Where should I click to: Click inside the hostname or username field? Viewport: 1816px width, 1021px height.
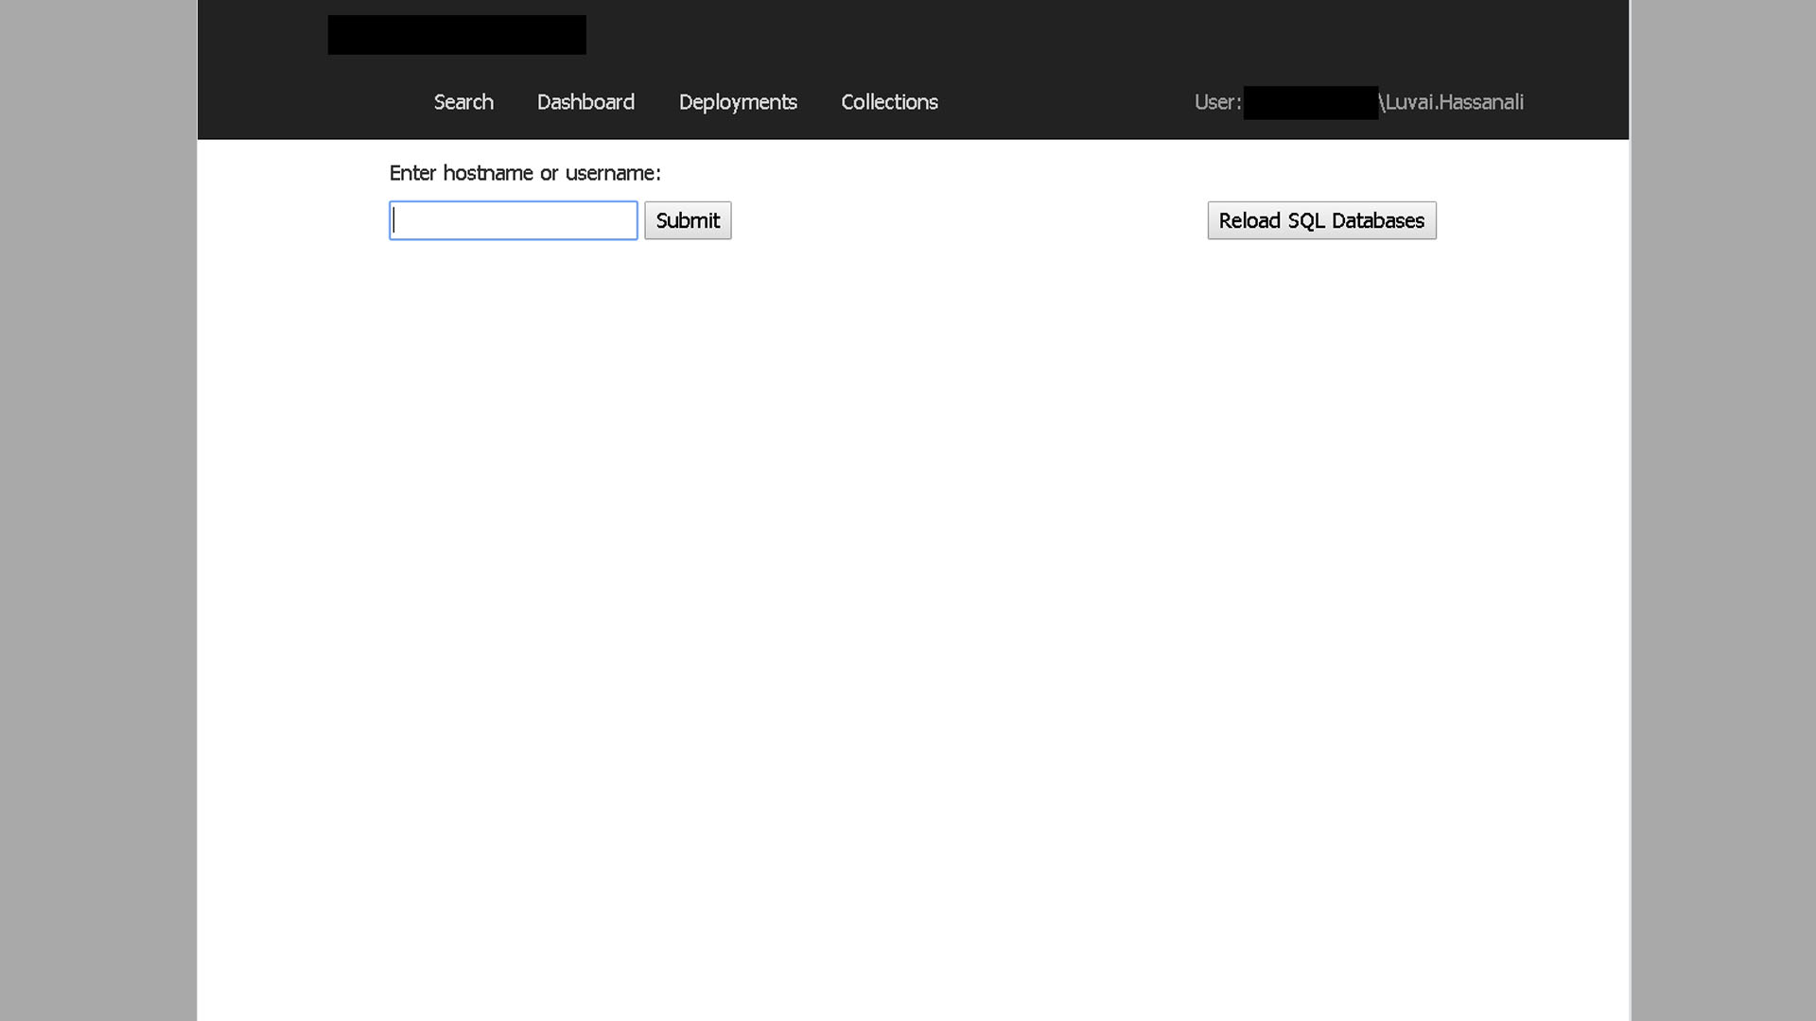pos(513,220)
